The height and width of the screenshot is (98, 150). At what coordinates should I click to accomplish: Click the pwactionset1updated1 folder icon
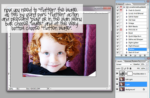pyautogui.click(x=127, y=7)
